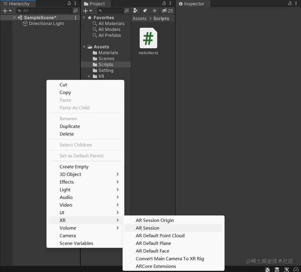Collapse the SampleScene tree arrow

pyautogui.click(x=14, y=17)
